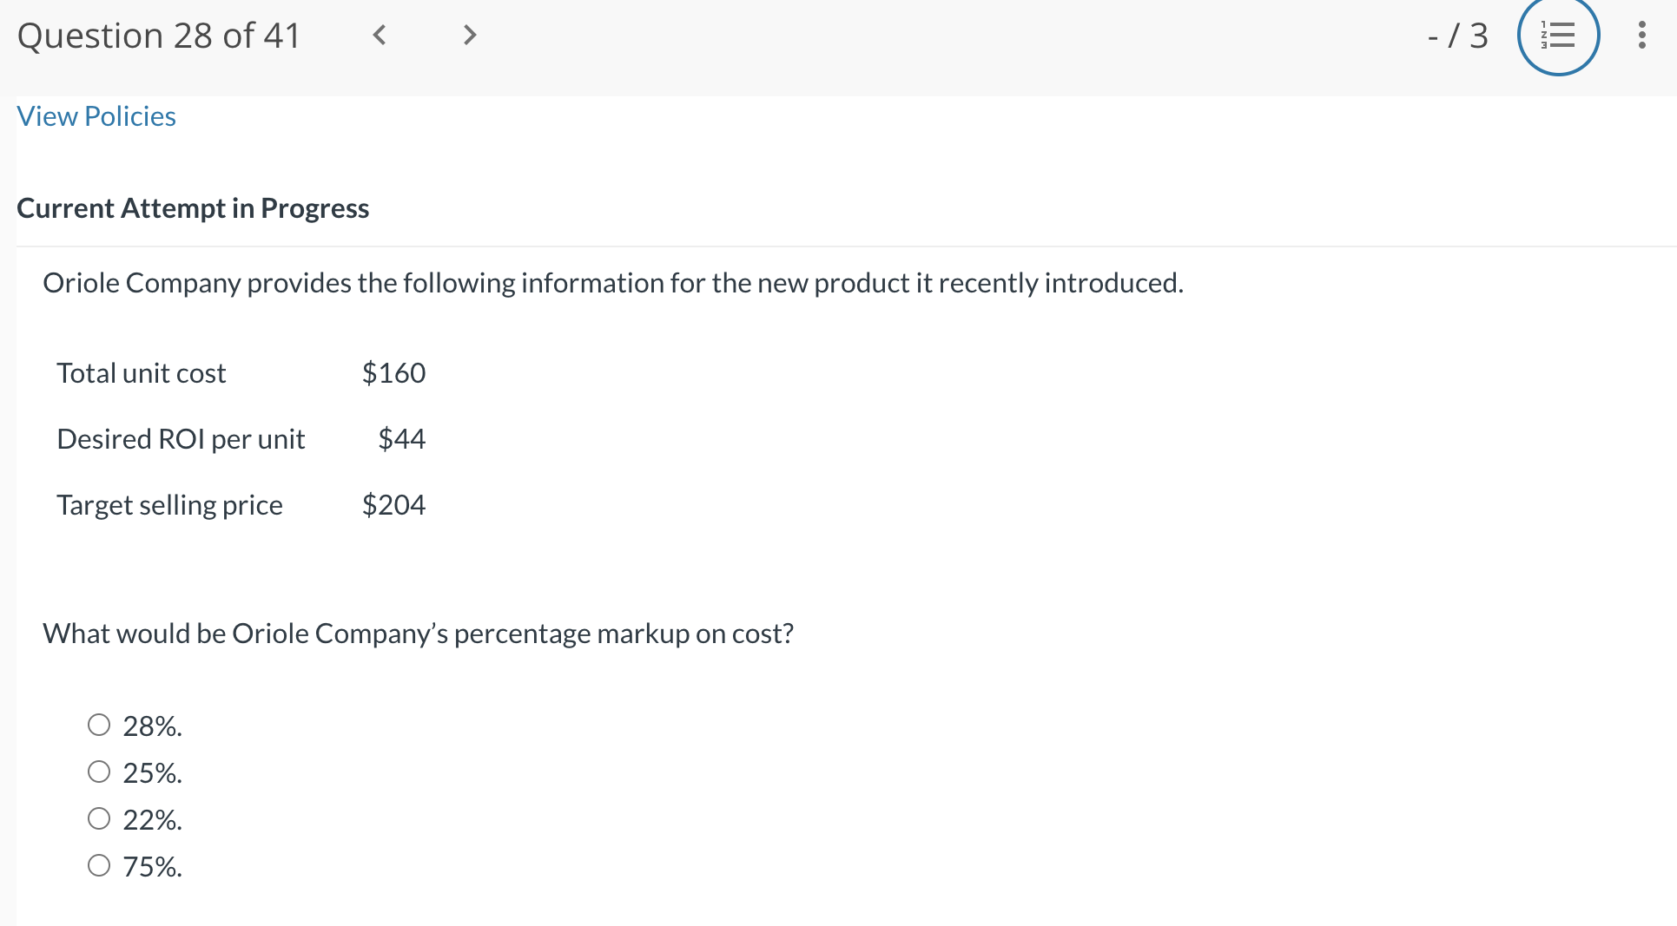Click the Question 28 of 41 heading
1677x926 pixels.
click(x=159, y=36)
